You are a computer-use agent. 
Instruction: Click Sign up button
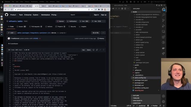104,15
